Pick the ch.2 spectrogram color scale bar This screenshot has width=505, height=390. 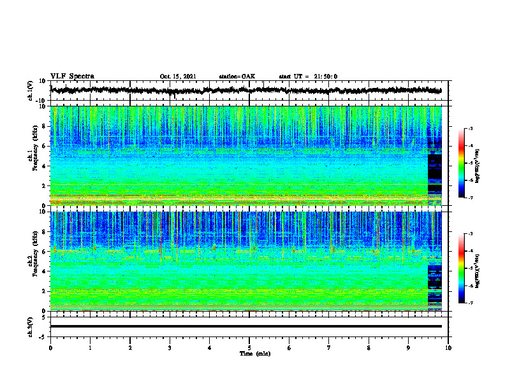point(462,268)
